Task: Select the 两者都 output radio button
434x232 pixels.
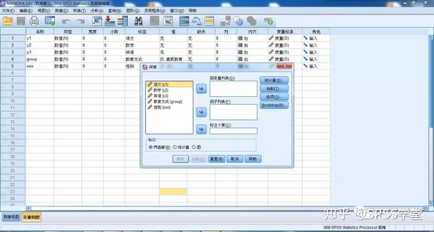Action: click(x=151, y=147)
